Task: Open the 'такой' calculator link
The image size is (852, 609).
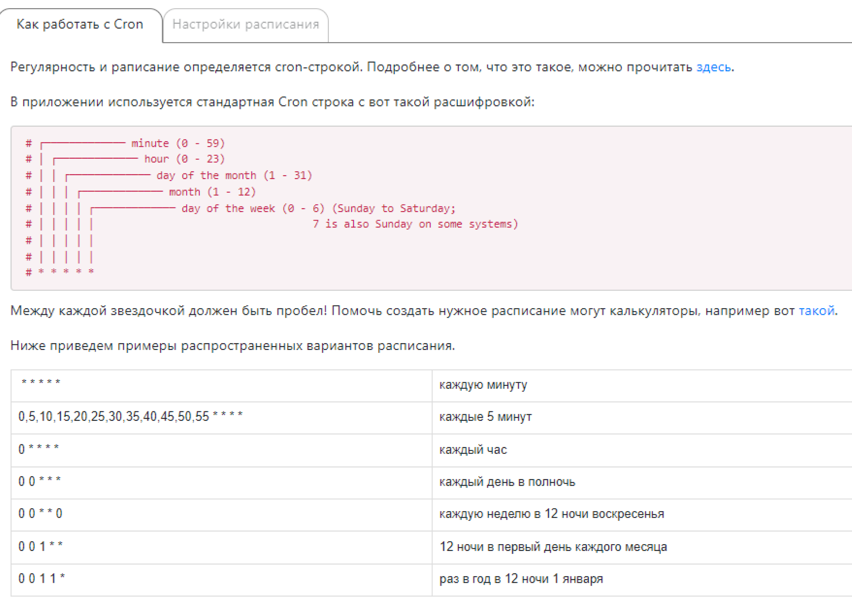Action: click(817, 311)
